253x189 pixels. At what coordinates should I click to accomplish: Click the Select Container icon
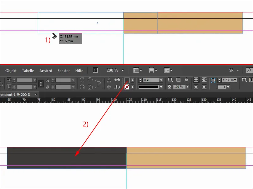click(109, 80)
